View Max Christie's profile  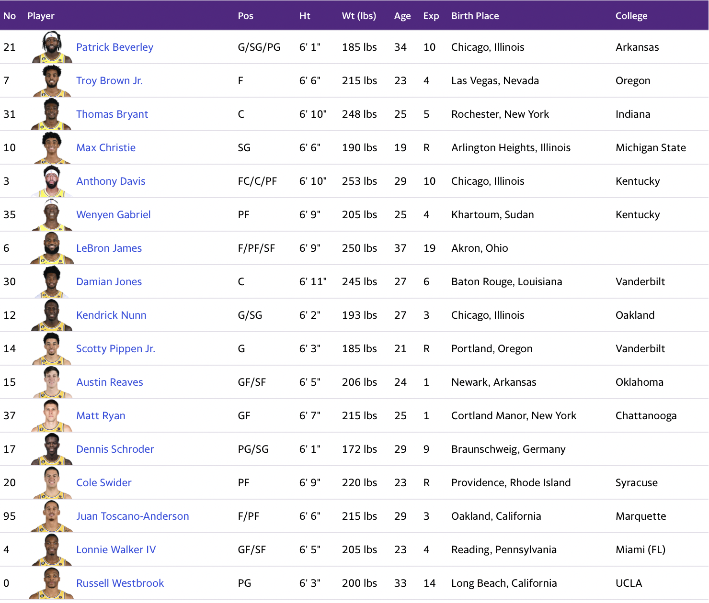pos(106,147)
